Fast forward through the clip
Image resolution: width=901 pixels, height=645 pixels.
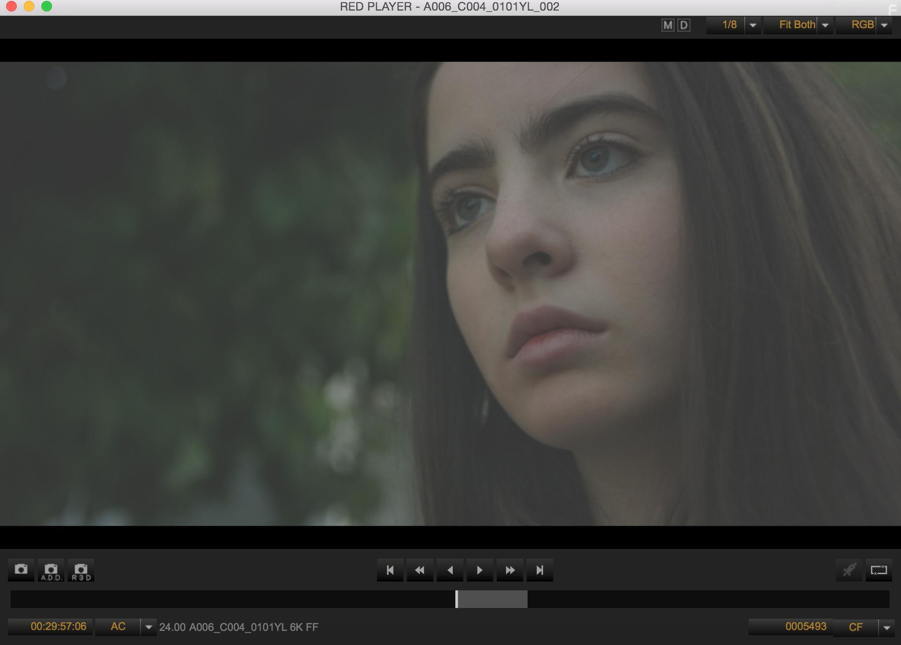click(x=510, y=570)
